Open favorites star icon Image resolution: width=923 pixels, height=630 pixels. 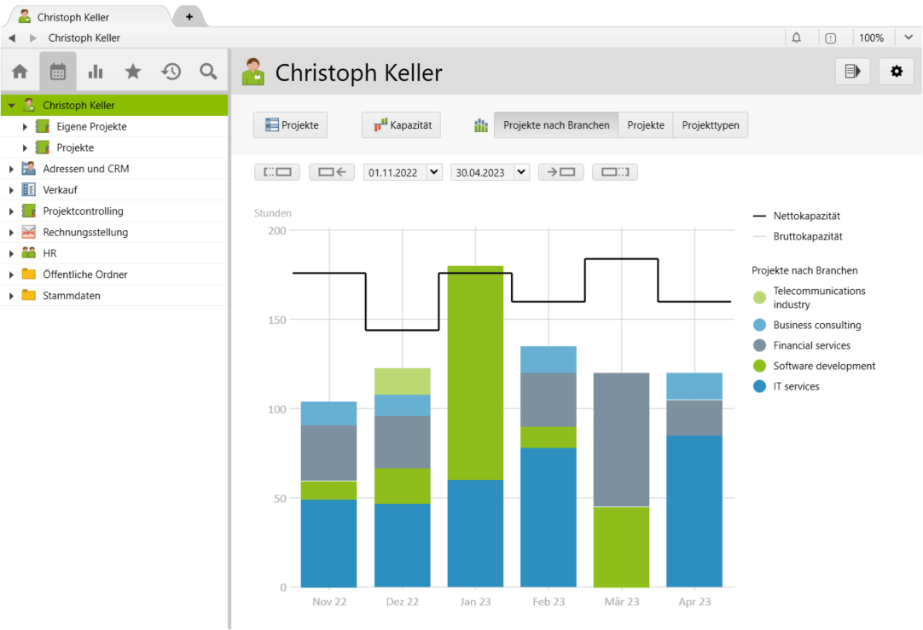[133, 72]
